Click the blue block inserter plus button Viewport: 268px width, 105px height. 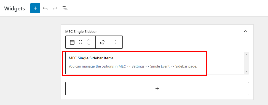(x=35, y=8)
